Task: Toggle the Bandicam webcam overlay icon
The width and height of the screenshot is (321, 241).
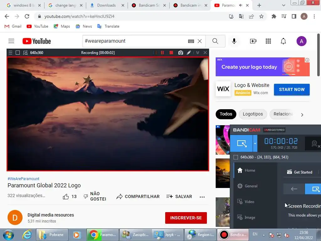Action: click(x=314, y=143)
